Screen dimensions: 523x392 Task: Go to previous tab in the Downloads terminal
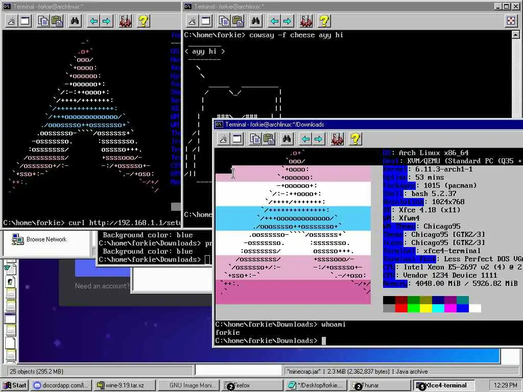coord(305,139)
